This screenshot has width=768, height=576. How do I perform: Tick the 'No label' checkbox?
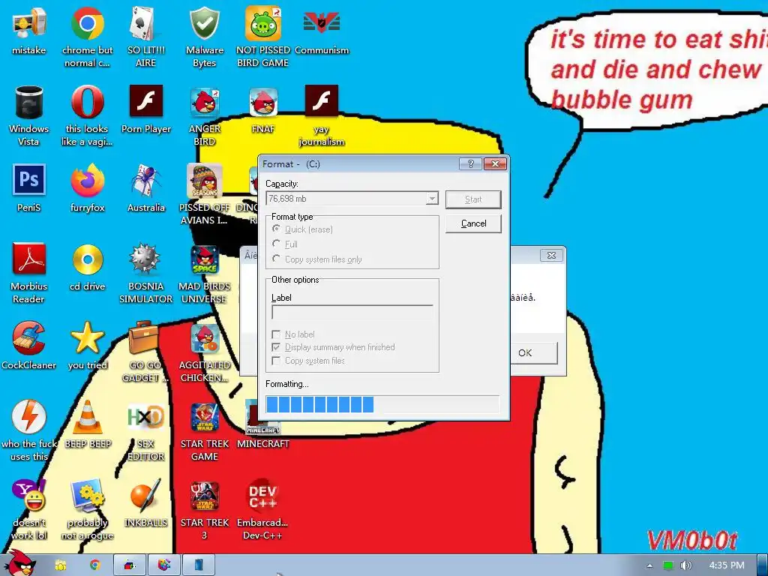click(276, 334)
